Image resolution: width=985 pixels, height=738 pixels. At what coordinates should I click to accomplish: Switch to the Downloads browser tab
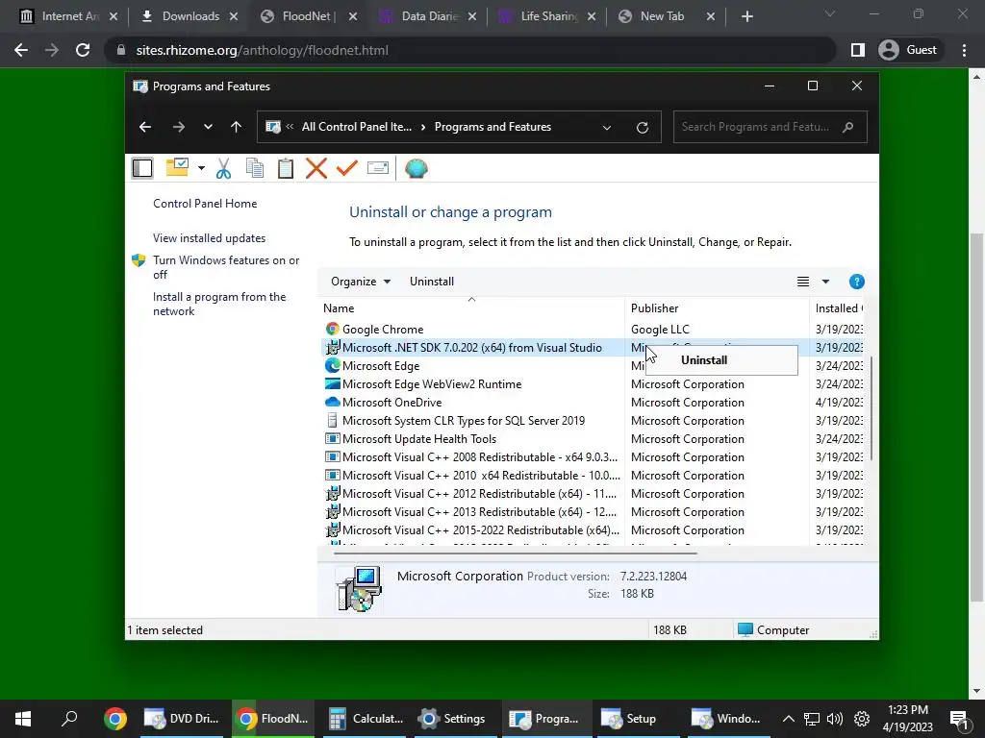[x=189, y=16]
